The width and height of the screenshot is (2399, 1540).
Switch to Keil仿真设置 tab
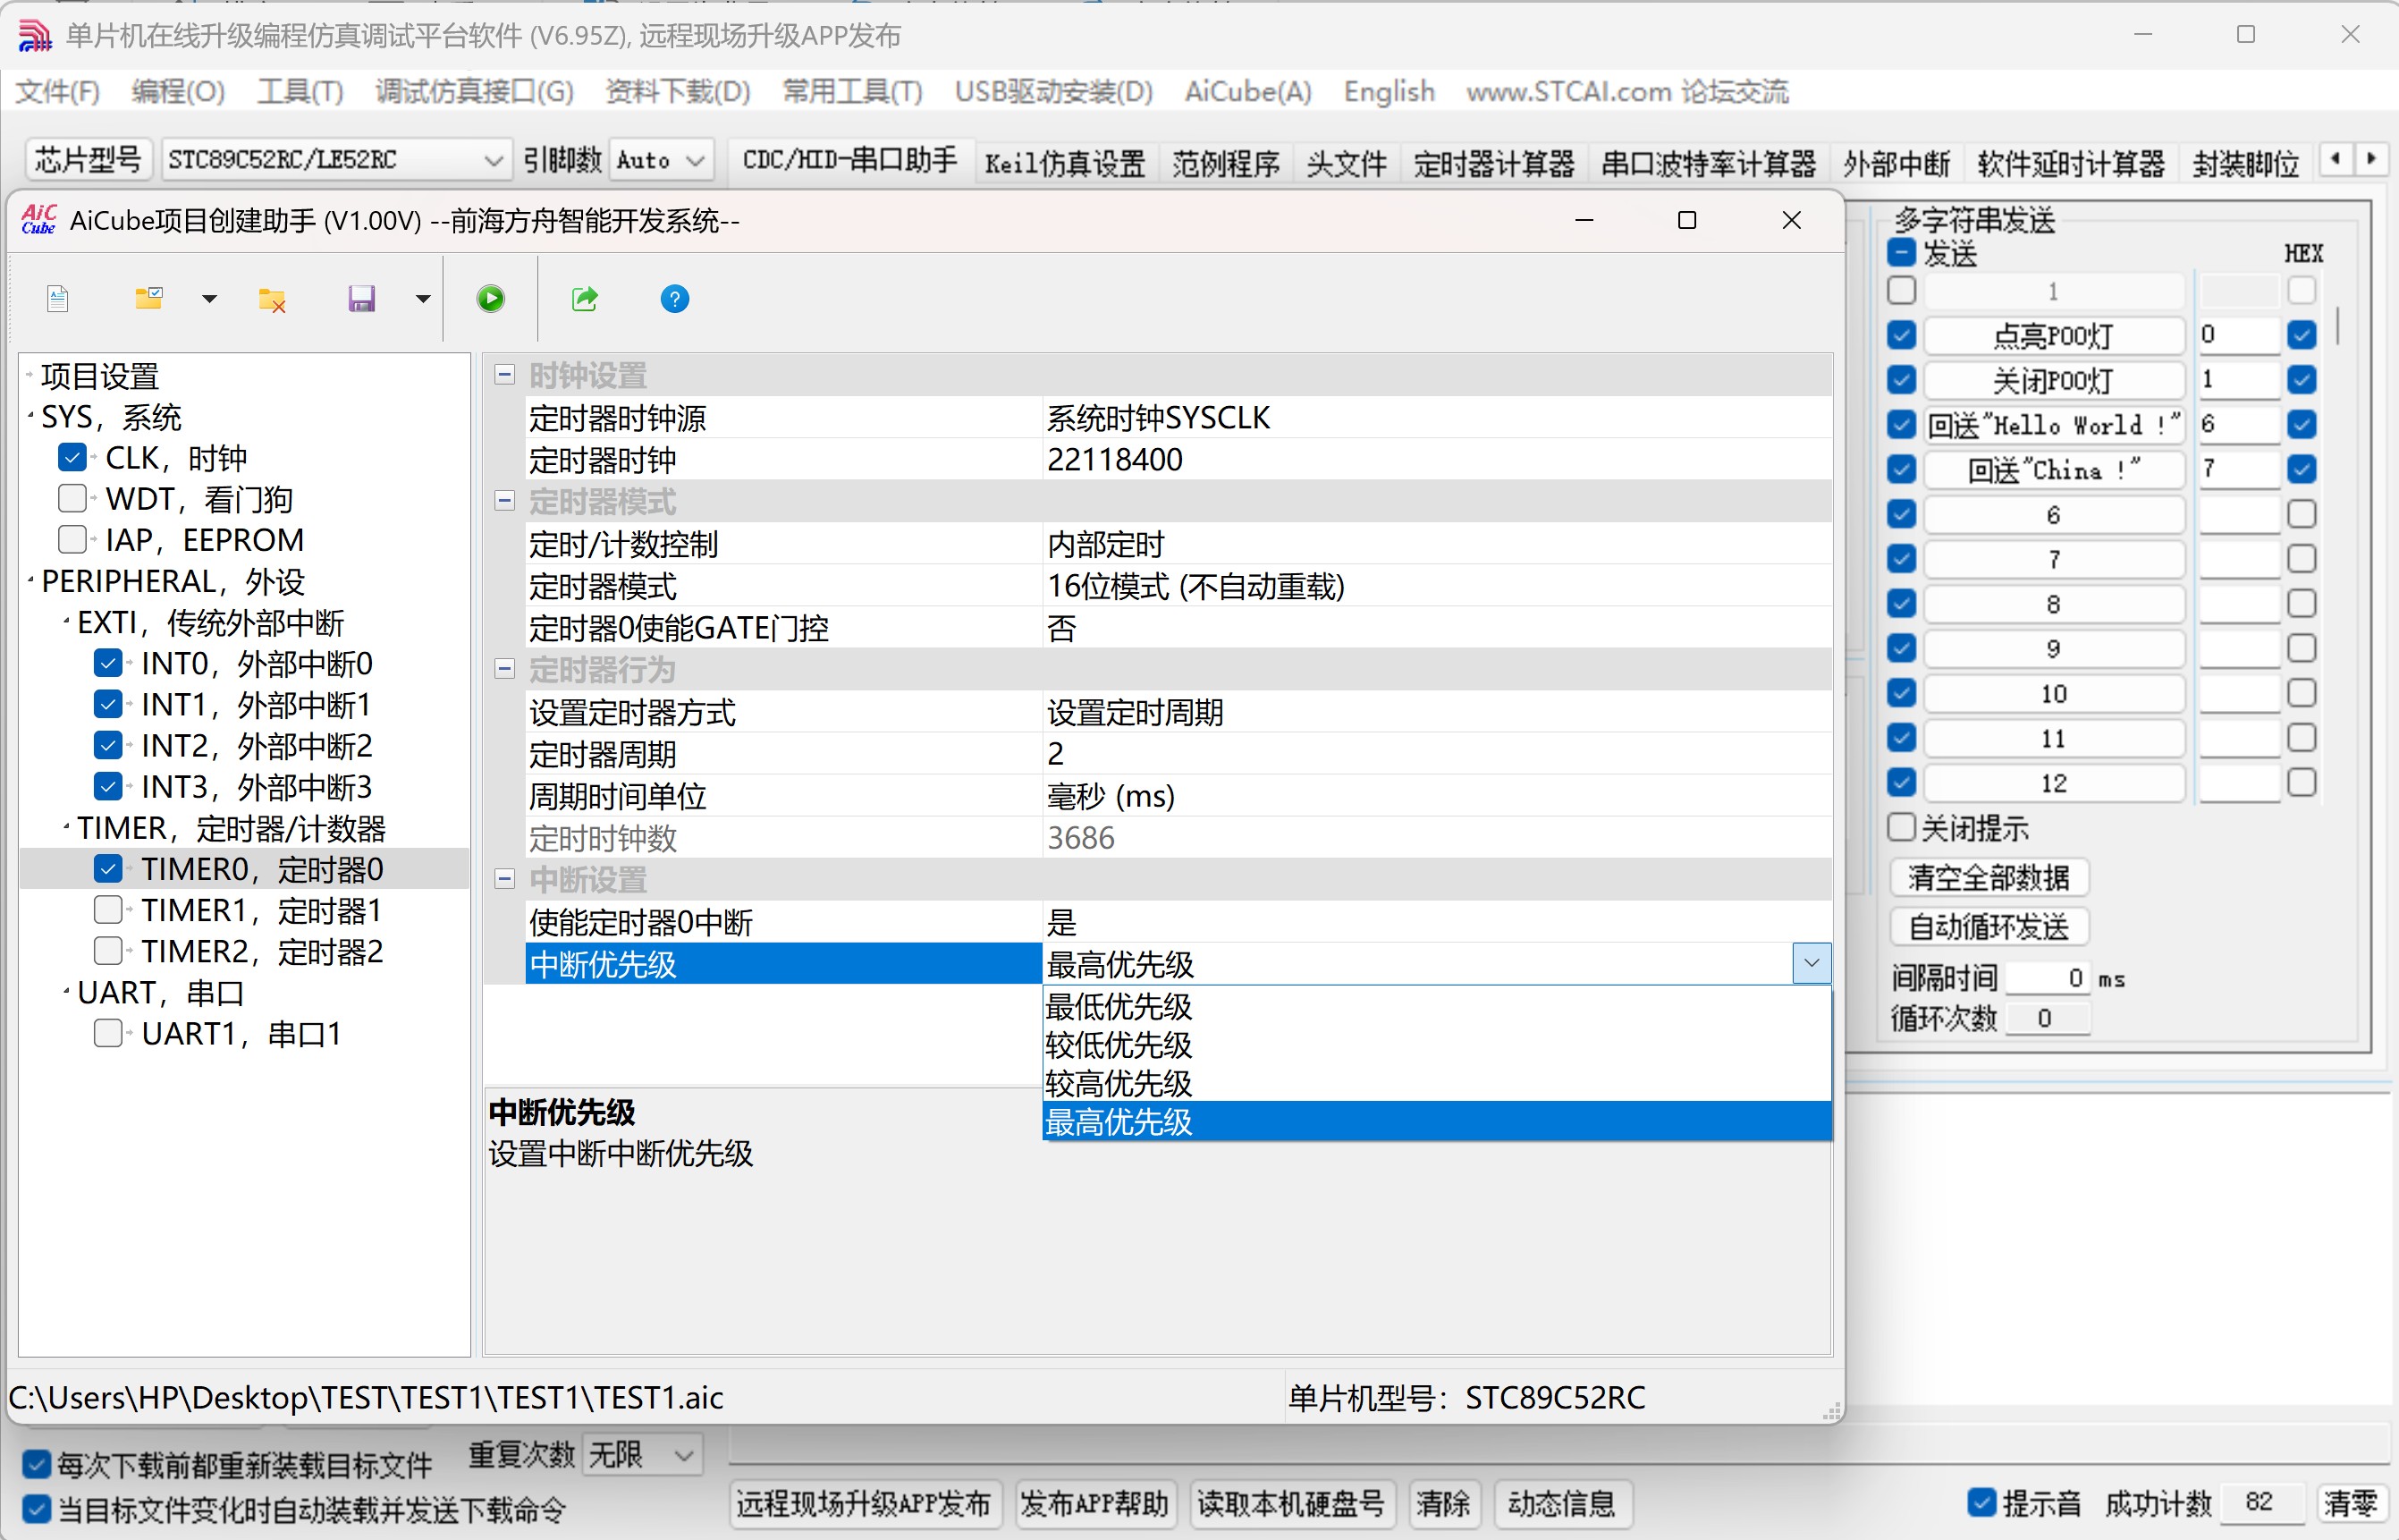[x=1065, y=163]
